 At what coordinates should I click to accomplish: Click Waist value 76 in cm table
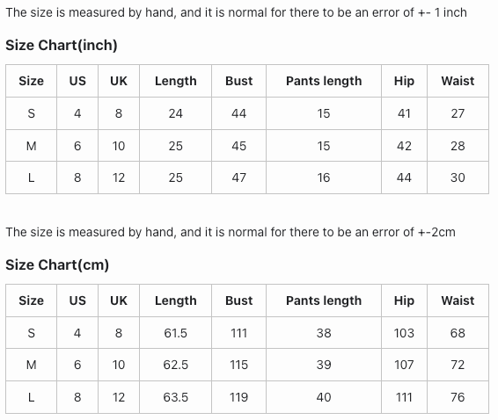(458, 397)
